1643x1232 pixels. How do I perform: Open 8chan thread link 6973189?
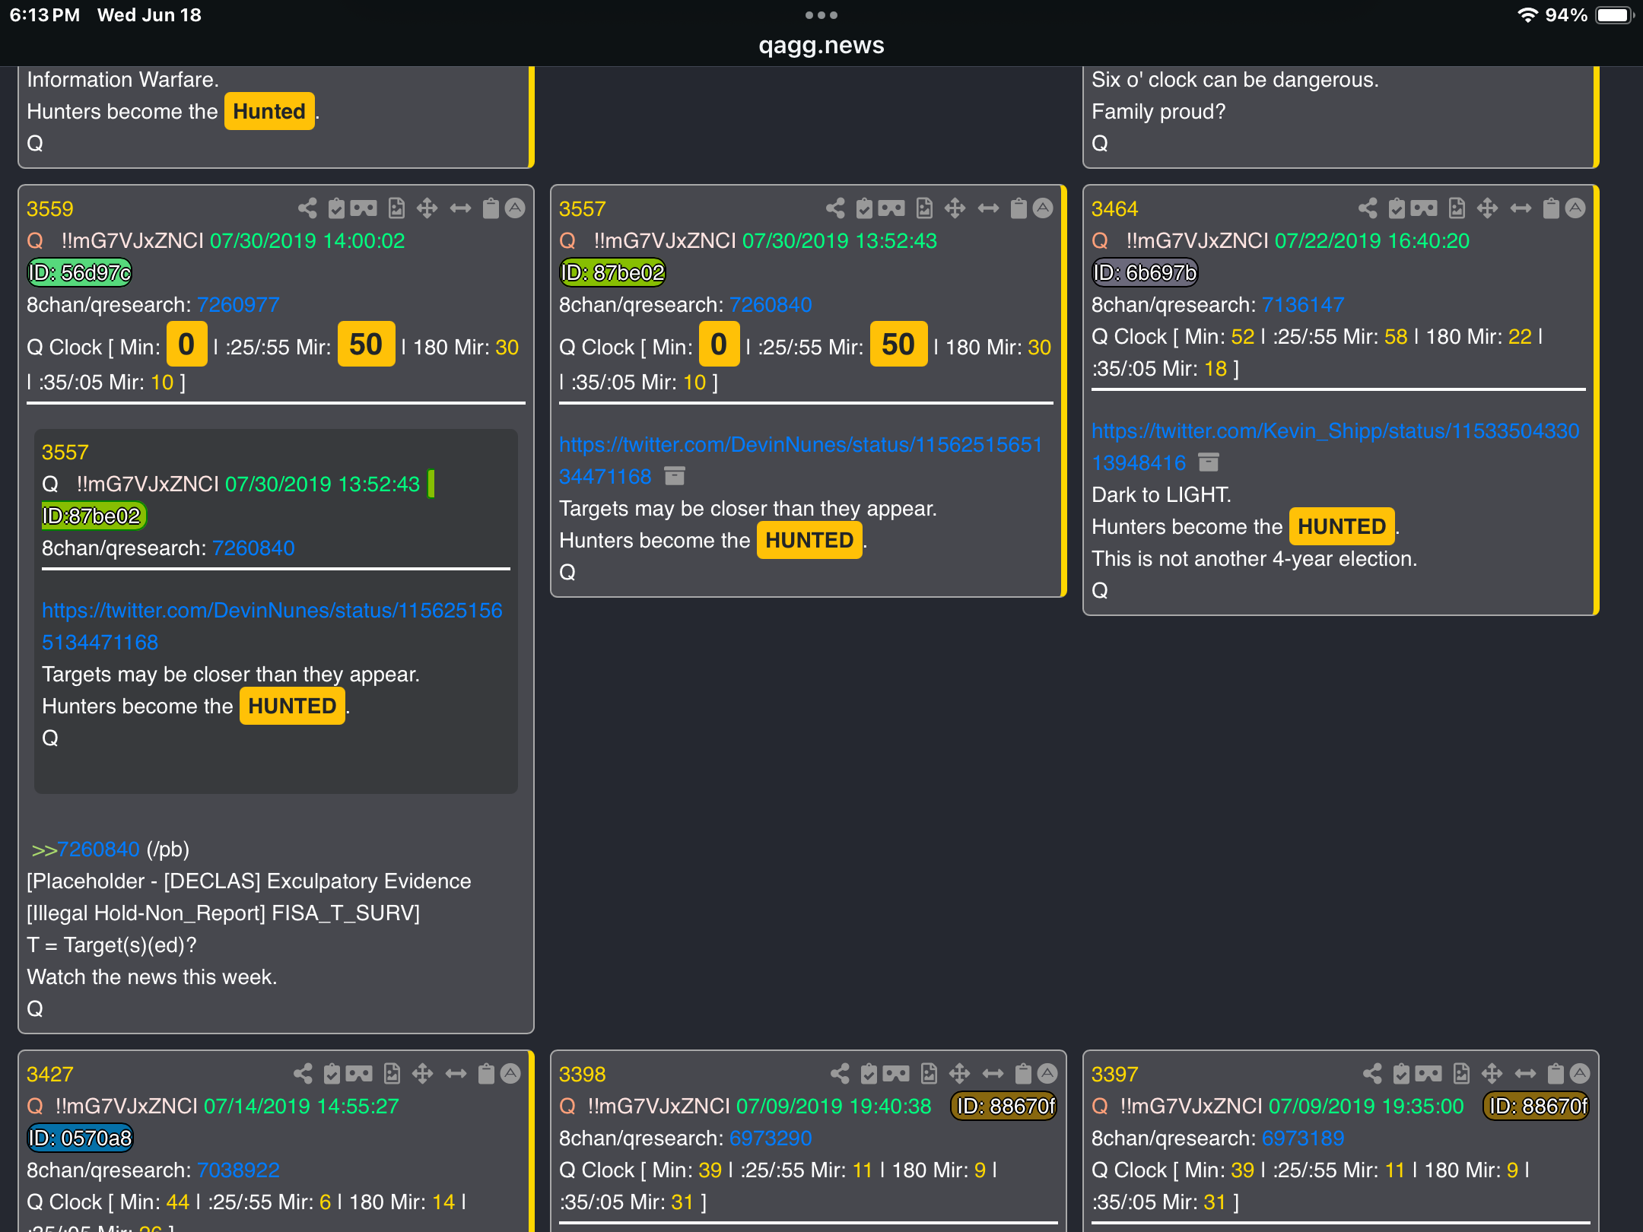click(1303, 1138)
